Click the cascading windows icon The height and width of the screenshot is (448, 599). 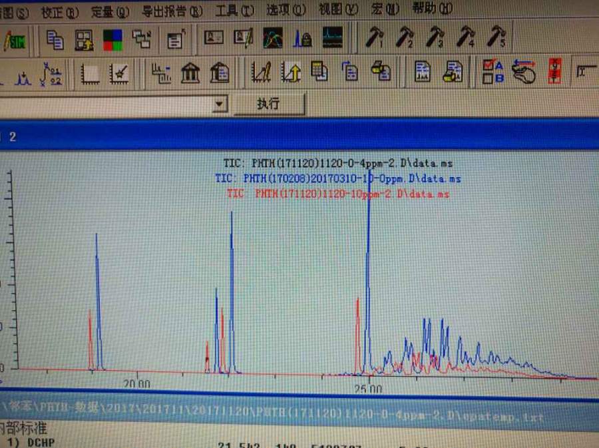(x=142, y=39)
